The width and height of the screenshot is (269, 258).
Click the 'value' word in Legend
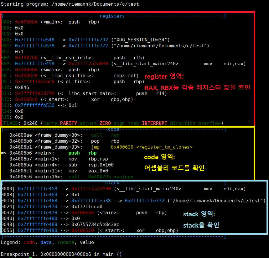[x=87, y=242]
